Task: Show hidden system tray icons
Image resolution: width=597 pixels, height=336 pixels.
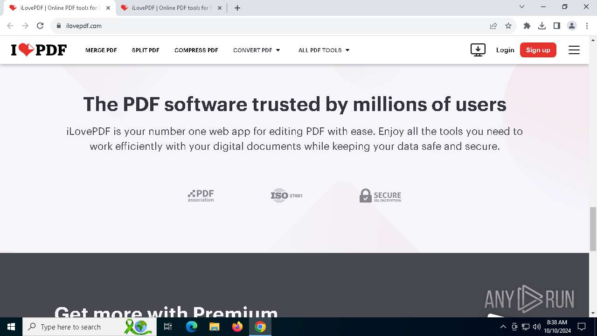Action: click(x=503, y=327)
